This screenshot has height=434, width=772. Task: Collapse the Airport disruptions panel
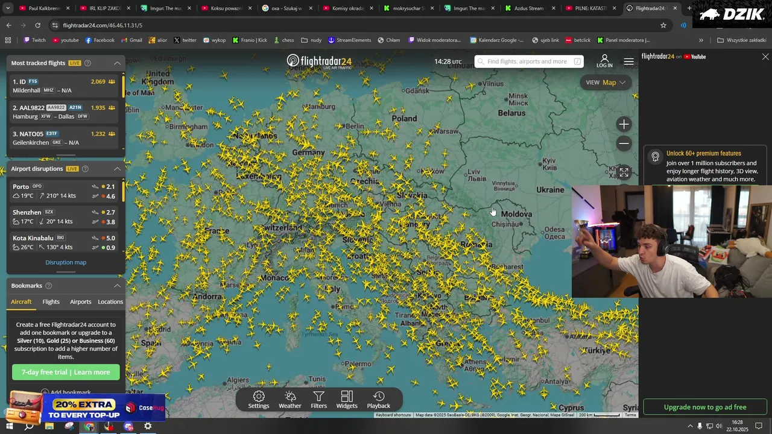click(x=117, y=169)
